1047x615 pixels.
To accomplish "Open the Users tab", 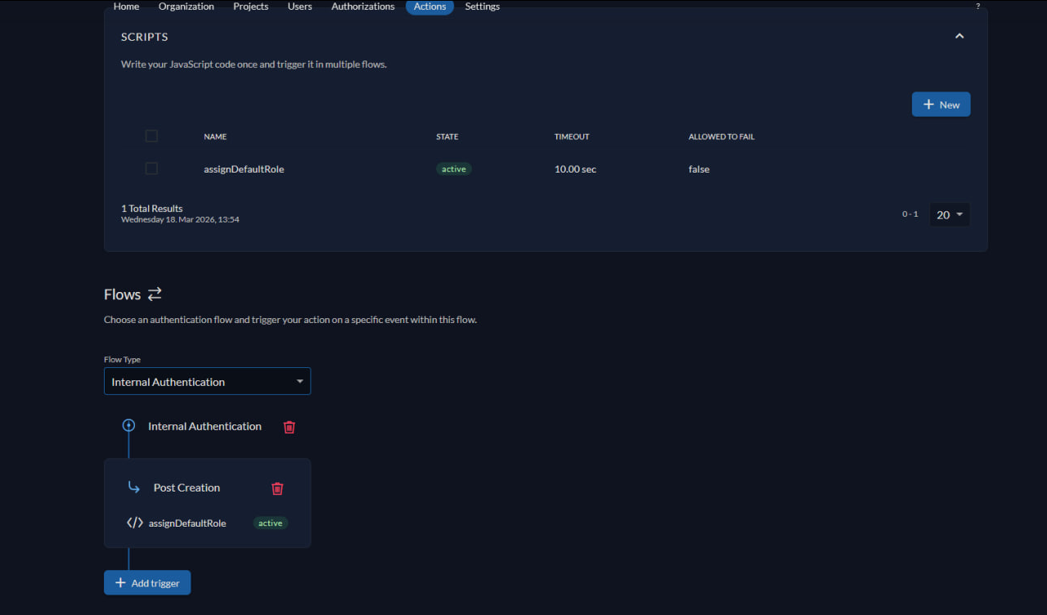I will click(300, 7).
